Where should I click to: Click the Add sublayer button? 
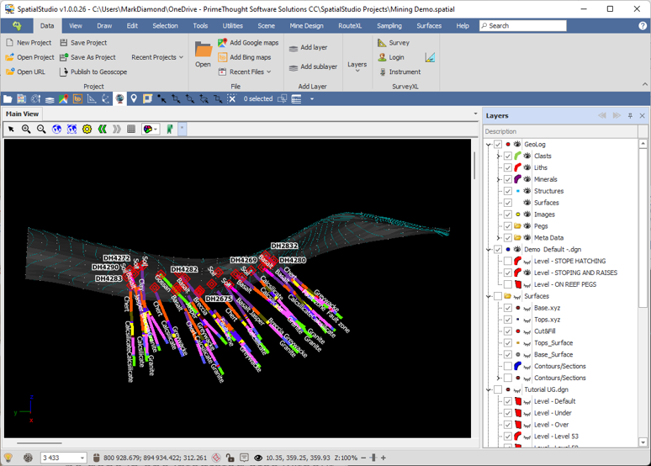313,66
